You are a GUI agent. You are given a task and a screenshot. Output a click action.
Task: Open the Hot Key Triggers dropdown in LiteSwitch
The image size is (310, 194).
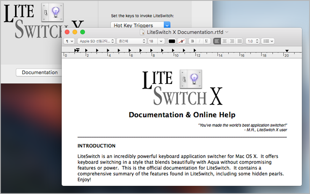(x=140, y=25)
